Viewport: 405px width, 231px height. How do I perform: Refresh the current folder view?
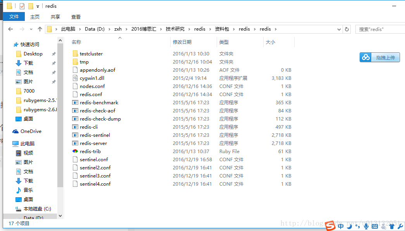pos(347,29)
